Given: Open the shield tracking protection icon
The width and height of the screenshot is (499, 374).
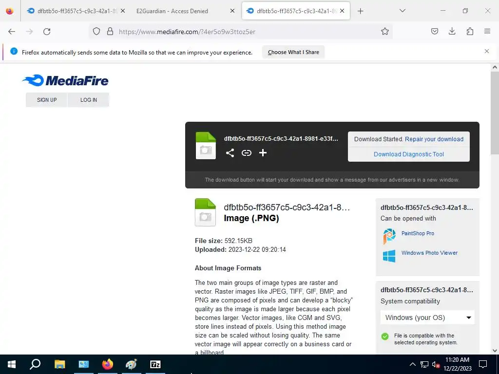Looking at the screenshot, I should click(x=96, y=31).
